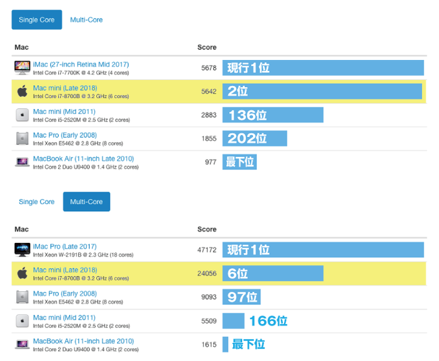Click the 166位 rank label
The width and height of the screenshot is (439, 361).
click(268, 321)
